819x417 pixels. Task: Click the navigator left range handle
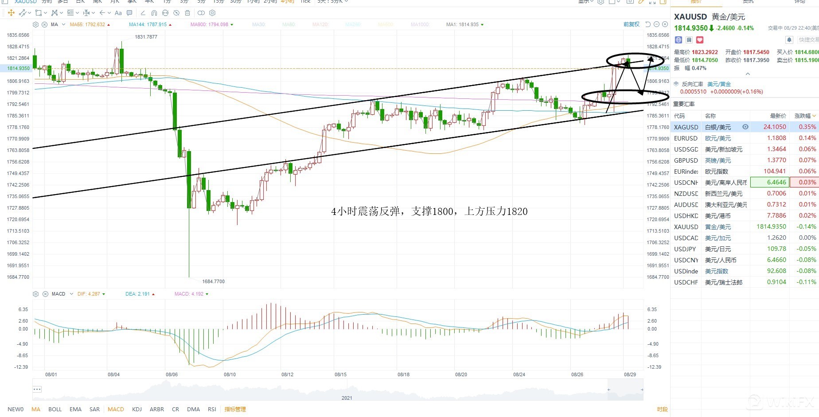click(x=609, y=390)
